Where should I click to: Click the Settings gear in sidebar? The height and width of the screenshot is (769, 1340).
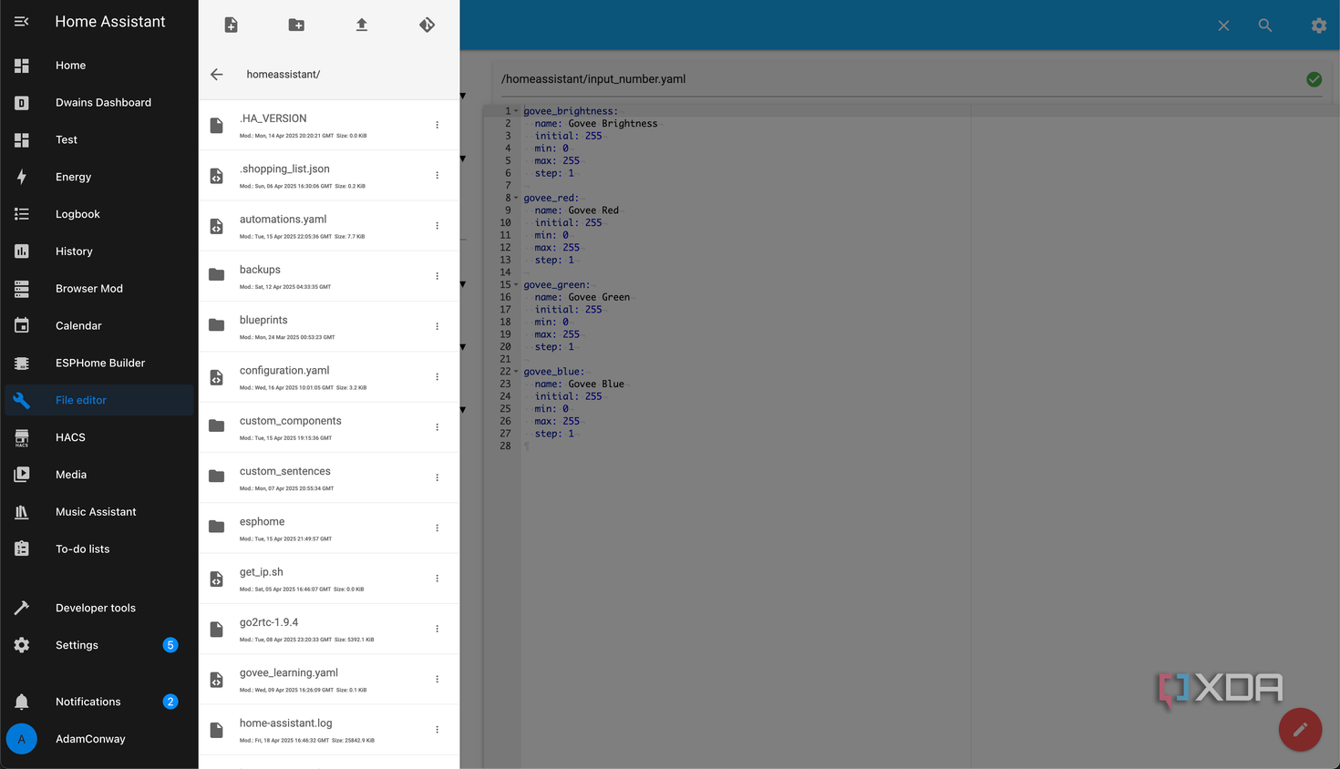click(22, 645)
